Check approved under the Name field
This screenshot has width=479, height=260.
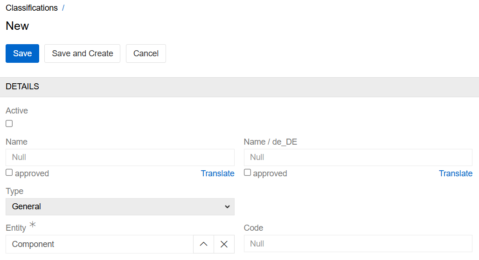[x=9, y=173]
